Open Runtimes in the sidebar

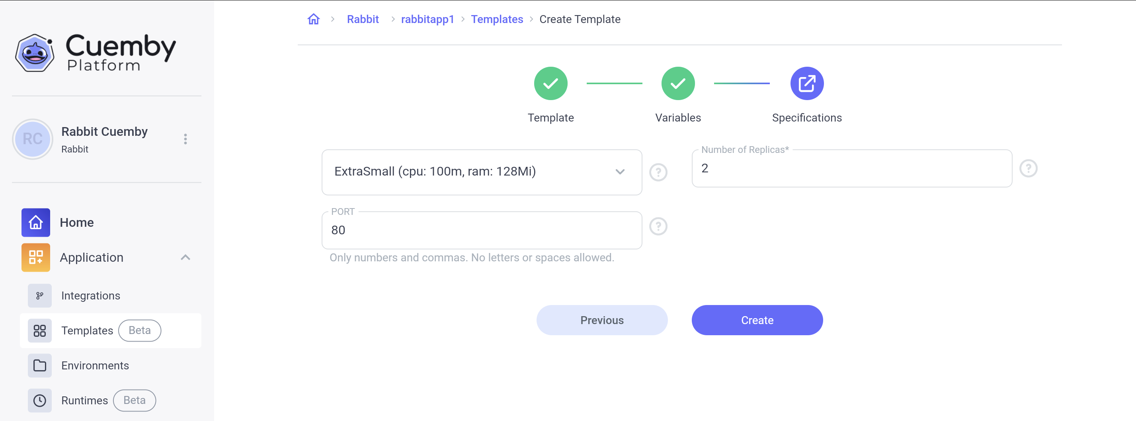pos(84,400)
